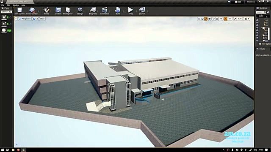The width and height of the screenshot is (271, 152).
Task: Open the Marketplace icon
Action: (x=68, y=10)
